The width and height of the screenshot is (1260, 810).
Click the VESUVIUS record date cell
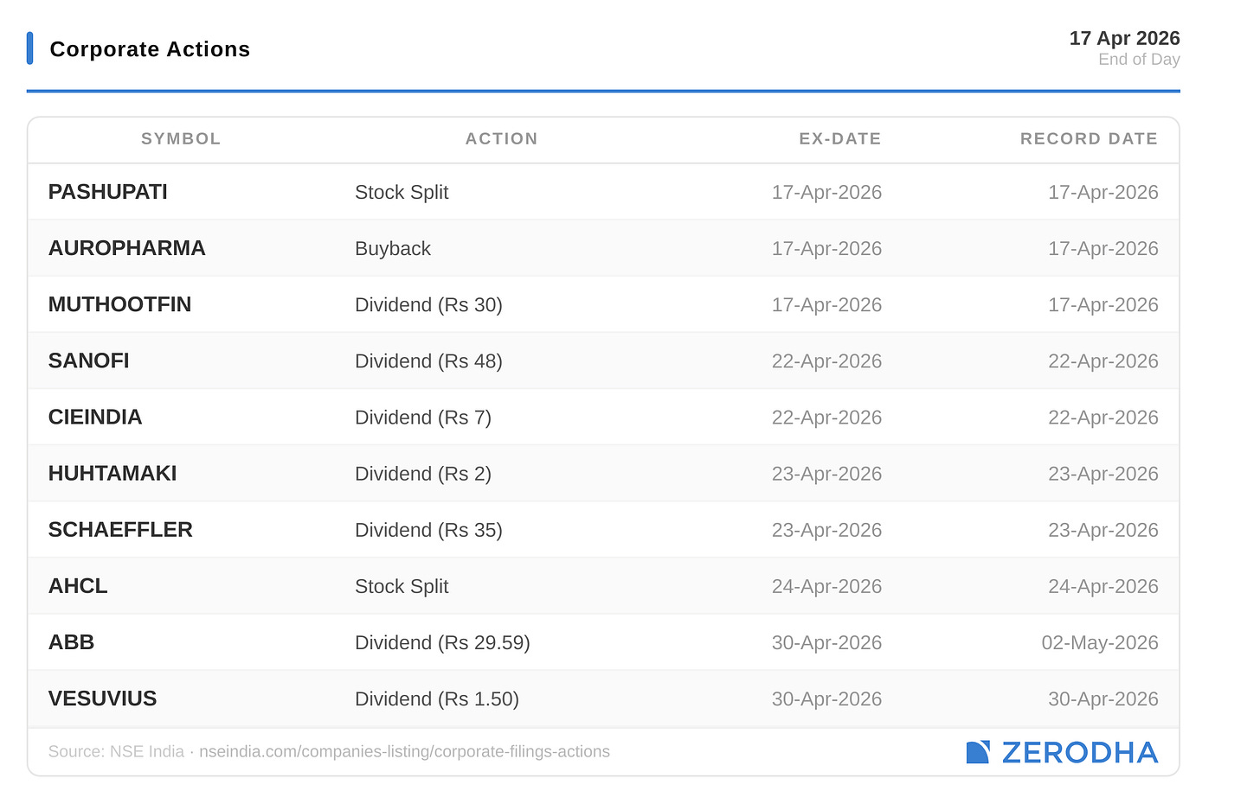1103,699
